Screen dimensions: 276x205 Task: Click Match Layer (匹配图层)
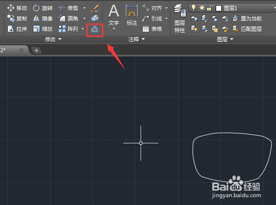[x=247, y=29]
